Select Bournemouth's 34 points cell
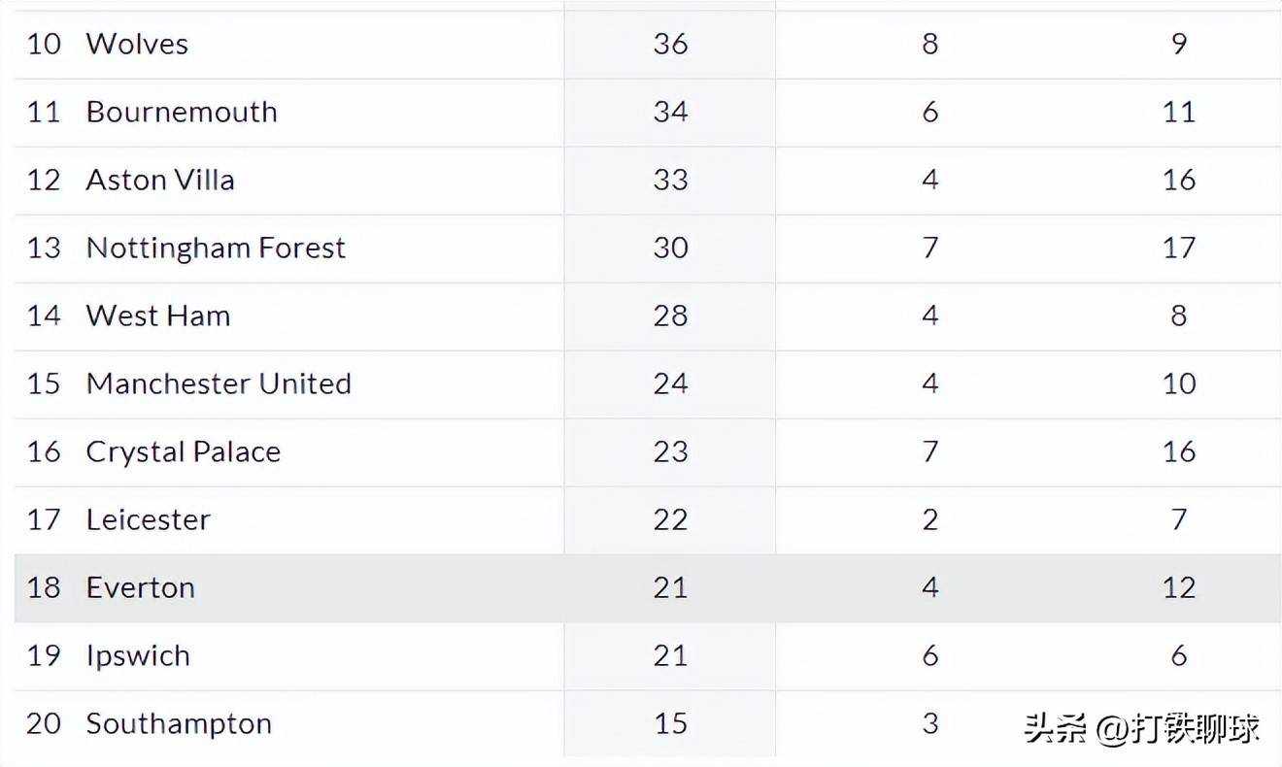 click(670, 112)
